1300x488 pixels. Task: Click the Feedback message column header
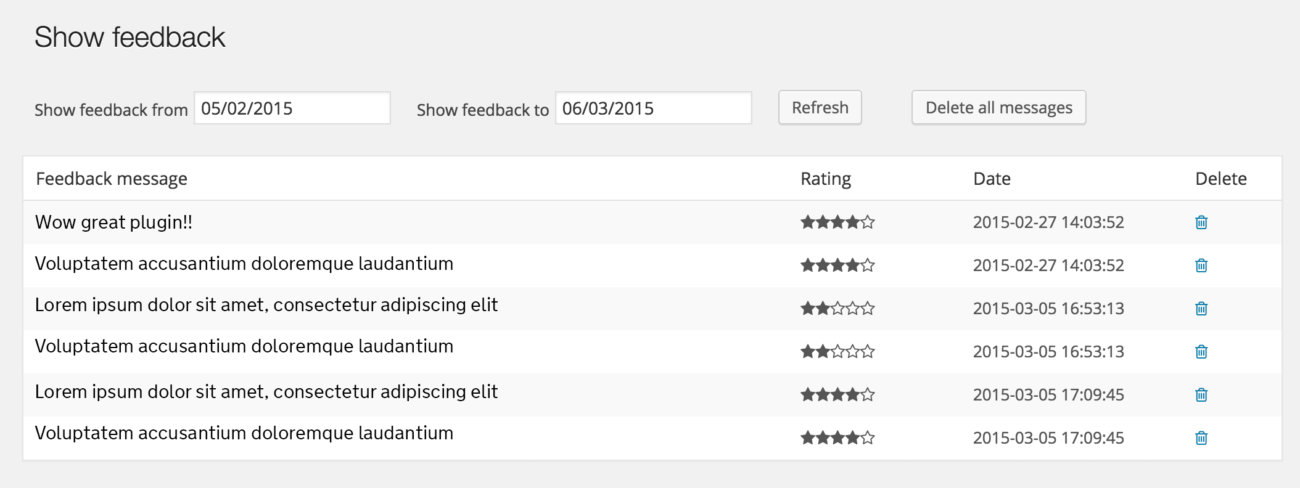[112, 179]
